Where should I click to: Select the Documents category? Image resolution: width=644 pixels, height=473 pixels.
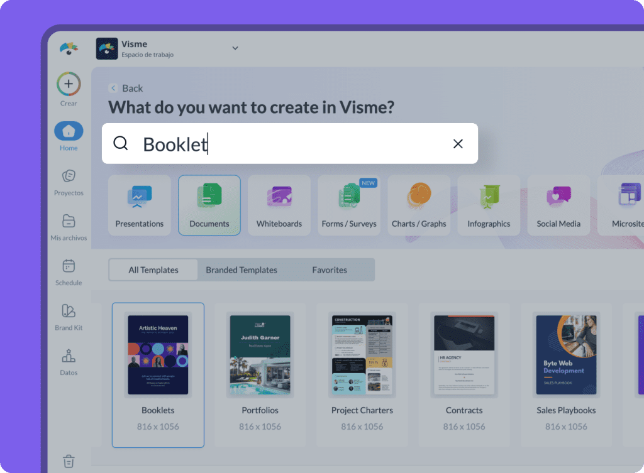(x=209, y=205)
